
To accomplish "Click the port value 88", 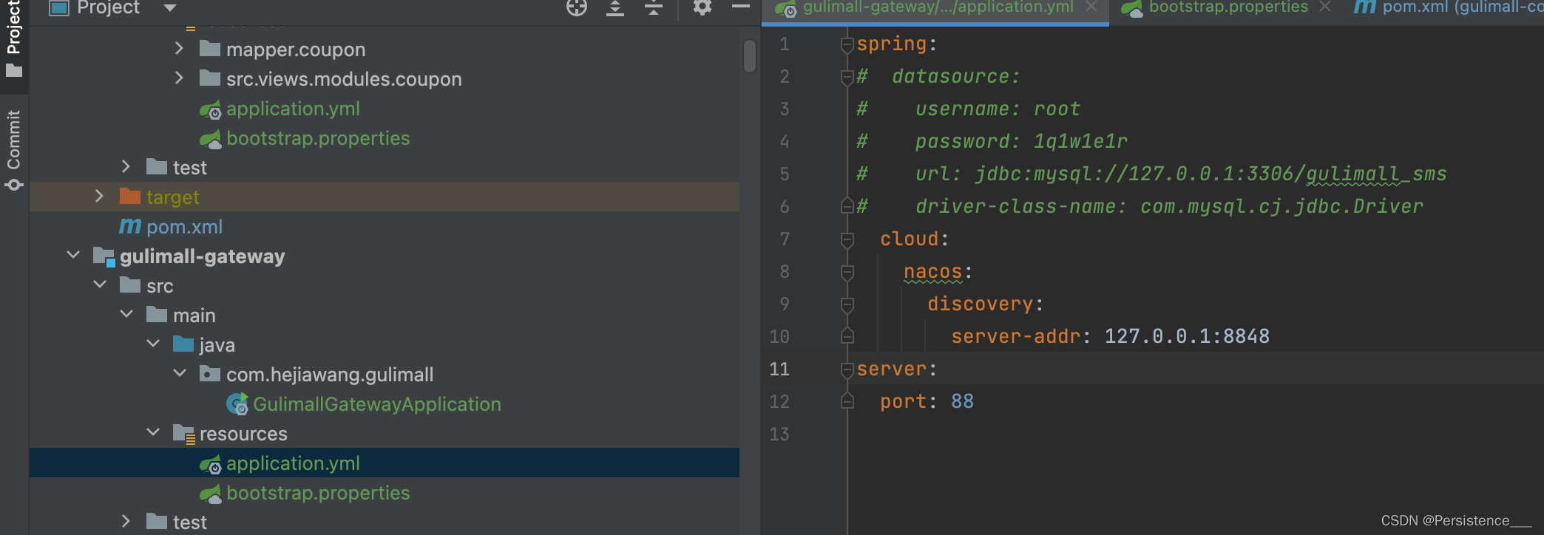I will click(x=962, y=401).
